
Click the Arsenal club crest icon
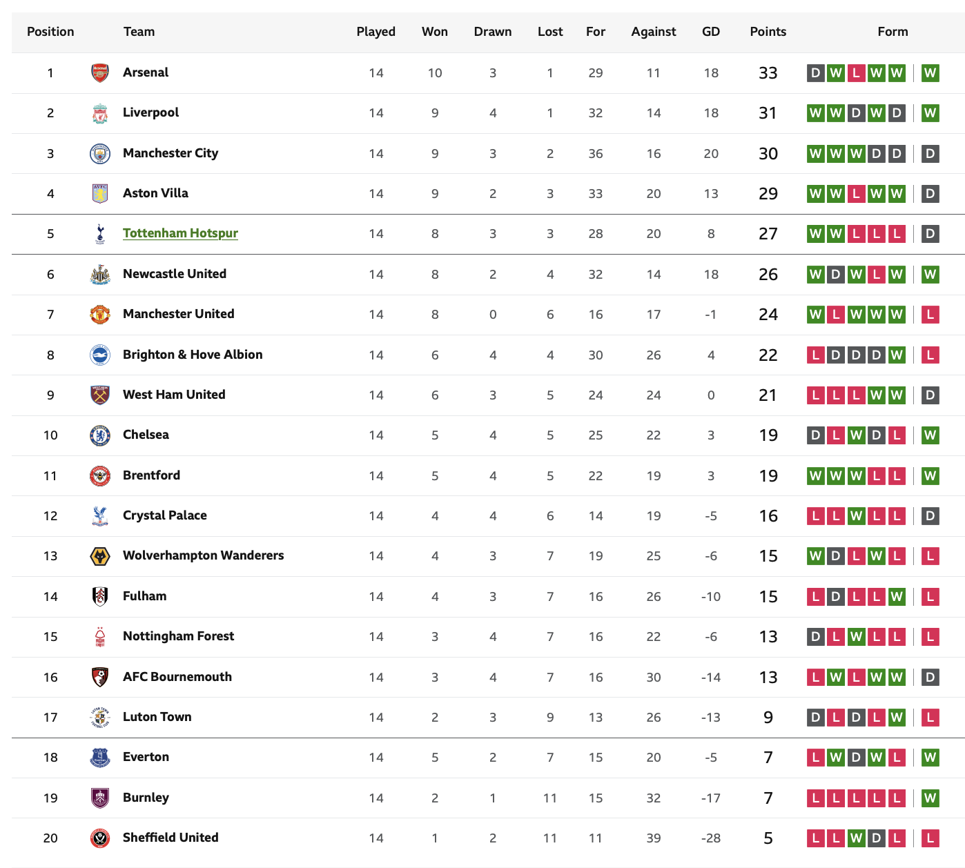[100, 72]
